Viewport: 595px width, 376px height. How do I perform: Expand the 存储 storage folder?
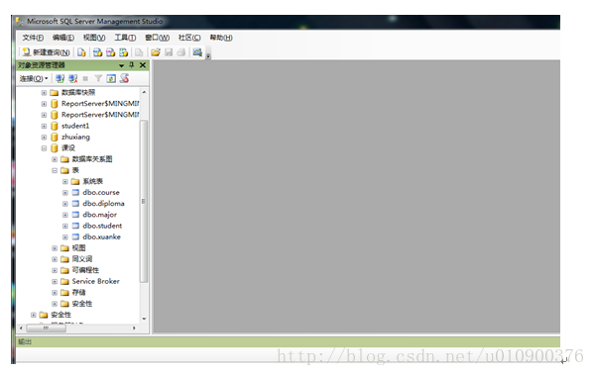point(55,293)
